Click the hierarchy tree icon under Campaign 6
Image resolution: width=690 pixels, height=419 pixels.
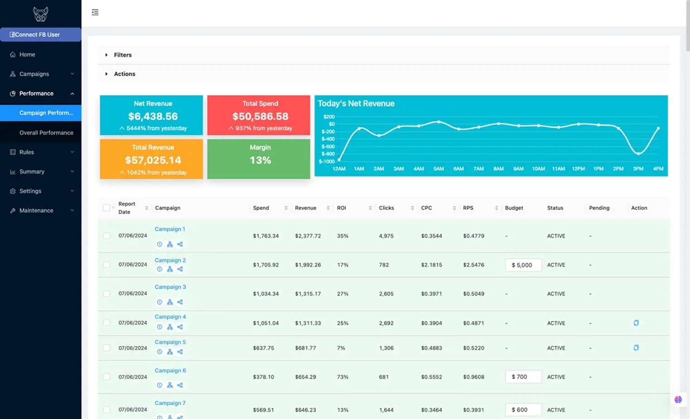pos(170,385)
